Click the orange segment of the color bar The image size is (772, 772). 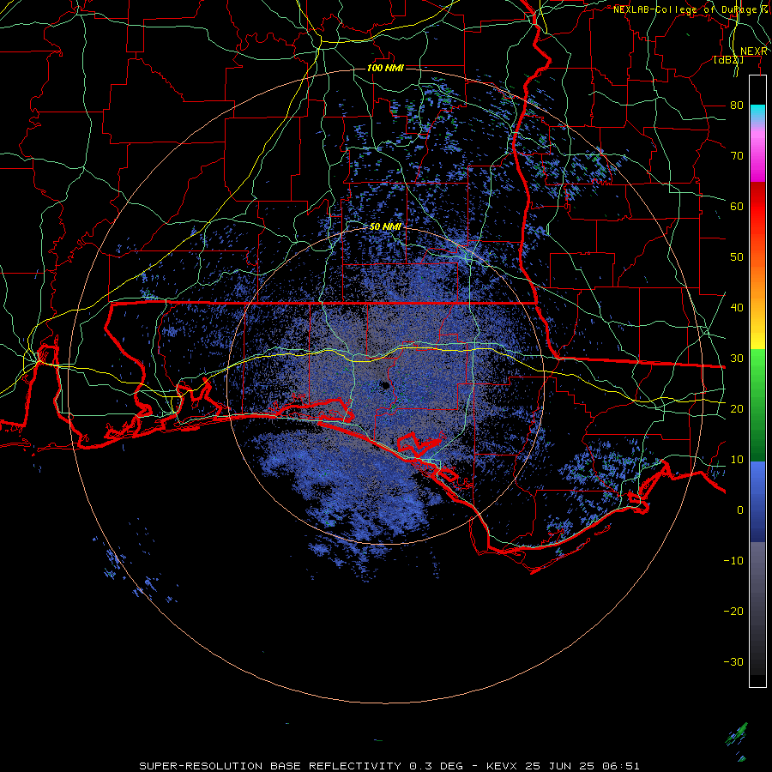(x=757, y=280)
